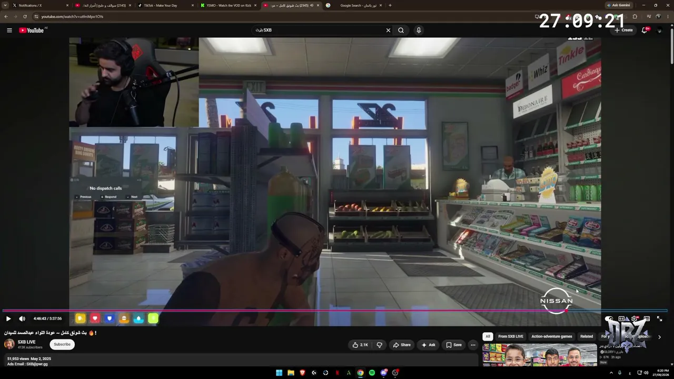Open Google Chrome from the taskbar

(x=360, y=373)
